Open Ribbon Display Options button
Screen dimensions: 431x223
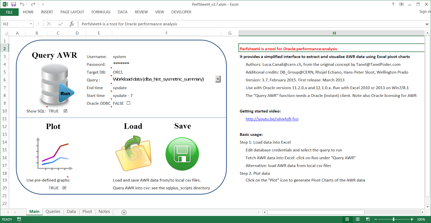pos(401,4)
